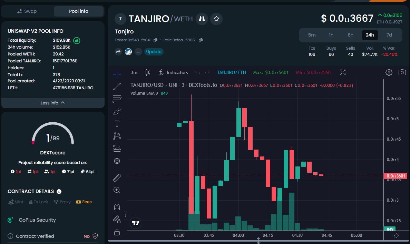The height and width of the screenshot is (244, 410).
Task: Click the TANJIRO token logo circle
Action: tap(120, 19)
